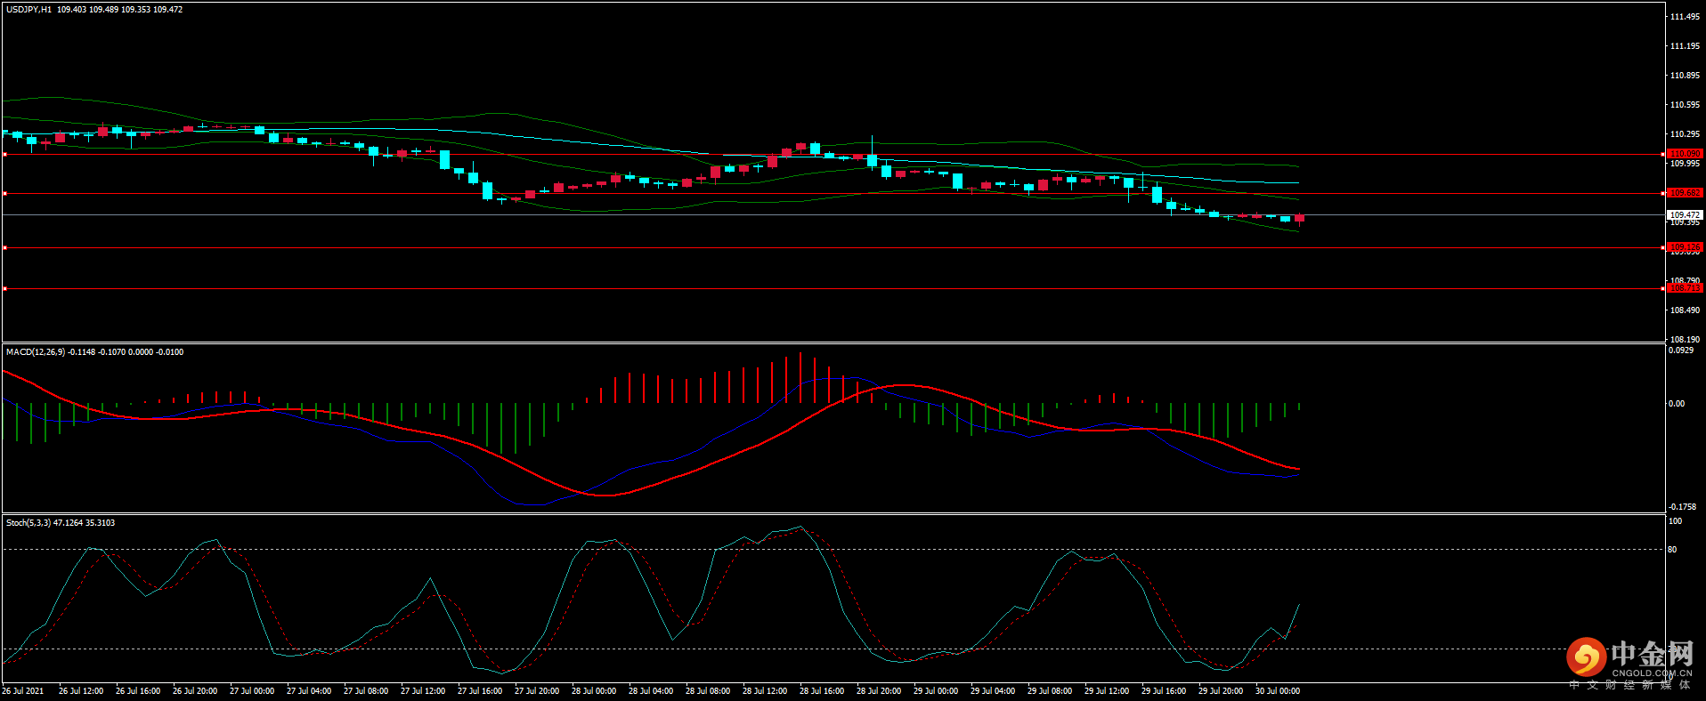Click the red 109.126 price tag
1706x701 pixels.
(1685, 247)
